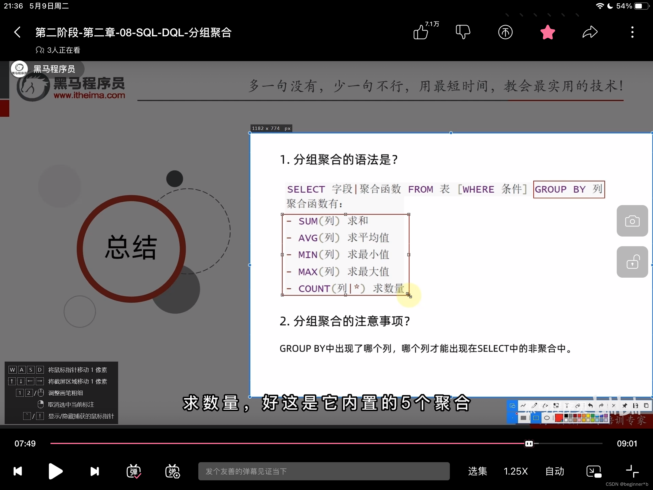Exit fullscreen with the shrink icon
The width and height of the screenshot is (653, 490).
pyautogui.click(x=632, y=471)
